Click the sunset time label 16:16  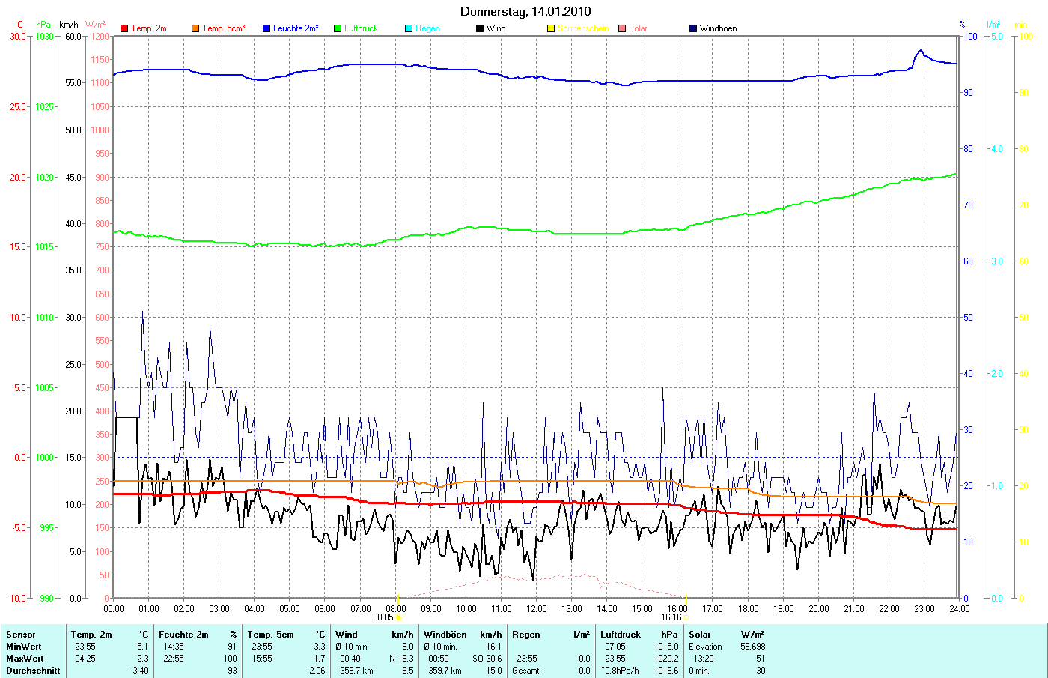[671, 617]
